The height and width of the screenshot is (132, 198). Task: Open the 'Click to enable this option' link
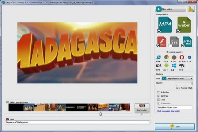pyautogui.click(x=169, y=111)
